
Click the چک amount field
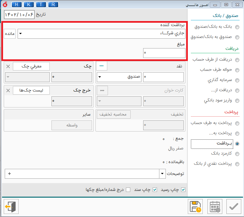coord(72,77)
